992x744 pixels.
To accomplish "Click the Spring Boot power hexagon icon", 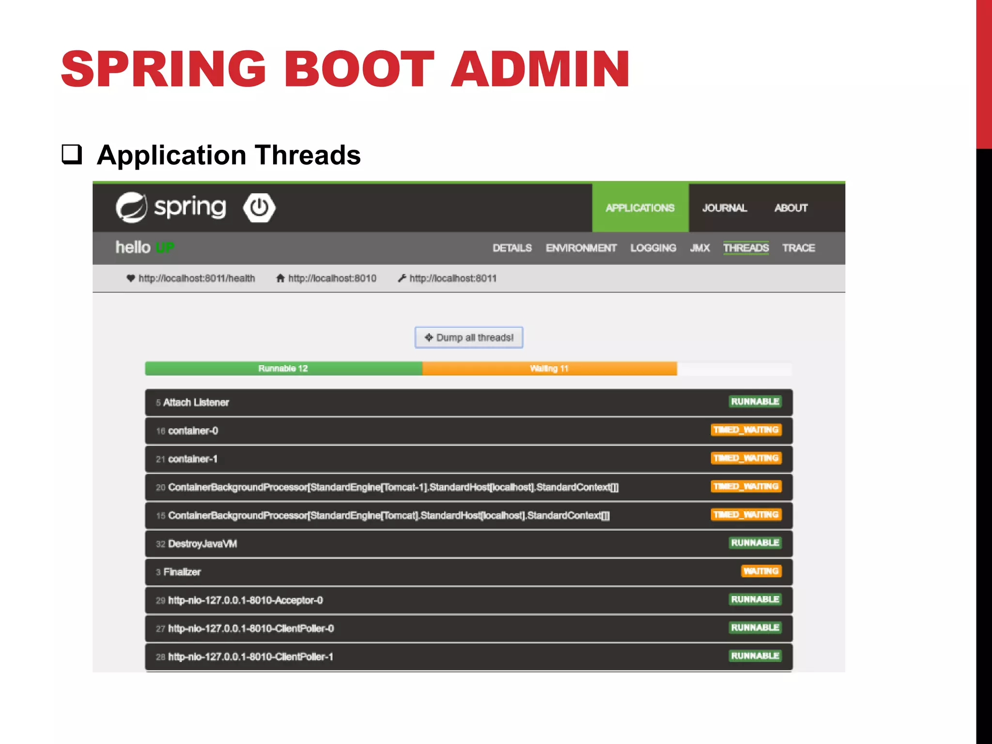I will [x=259, y=208].
